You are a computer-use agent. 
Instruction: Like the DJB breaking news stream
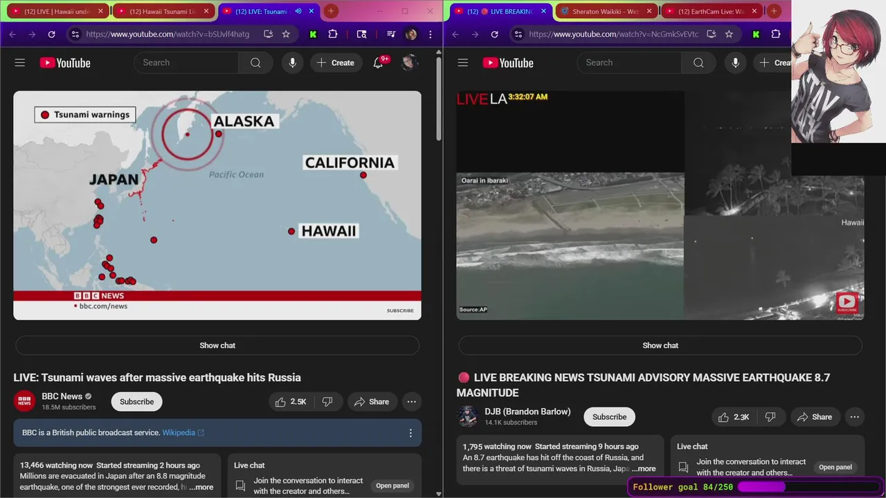click(734, 417)
